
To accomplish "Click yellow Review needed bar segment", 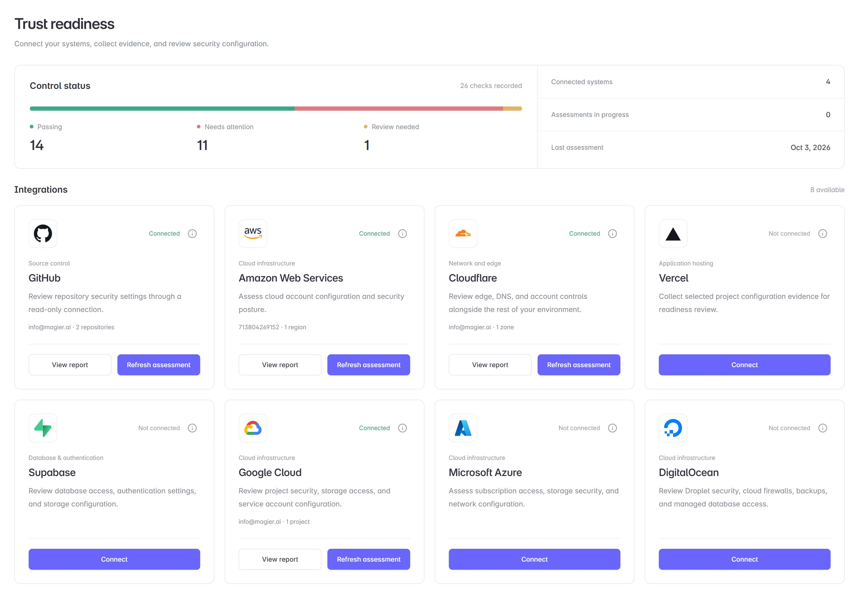I will tap(512, 109).
